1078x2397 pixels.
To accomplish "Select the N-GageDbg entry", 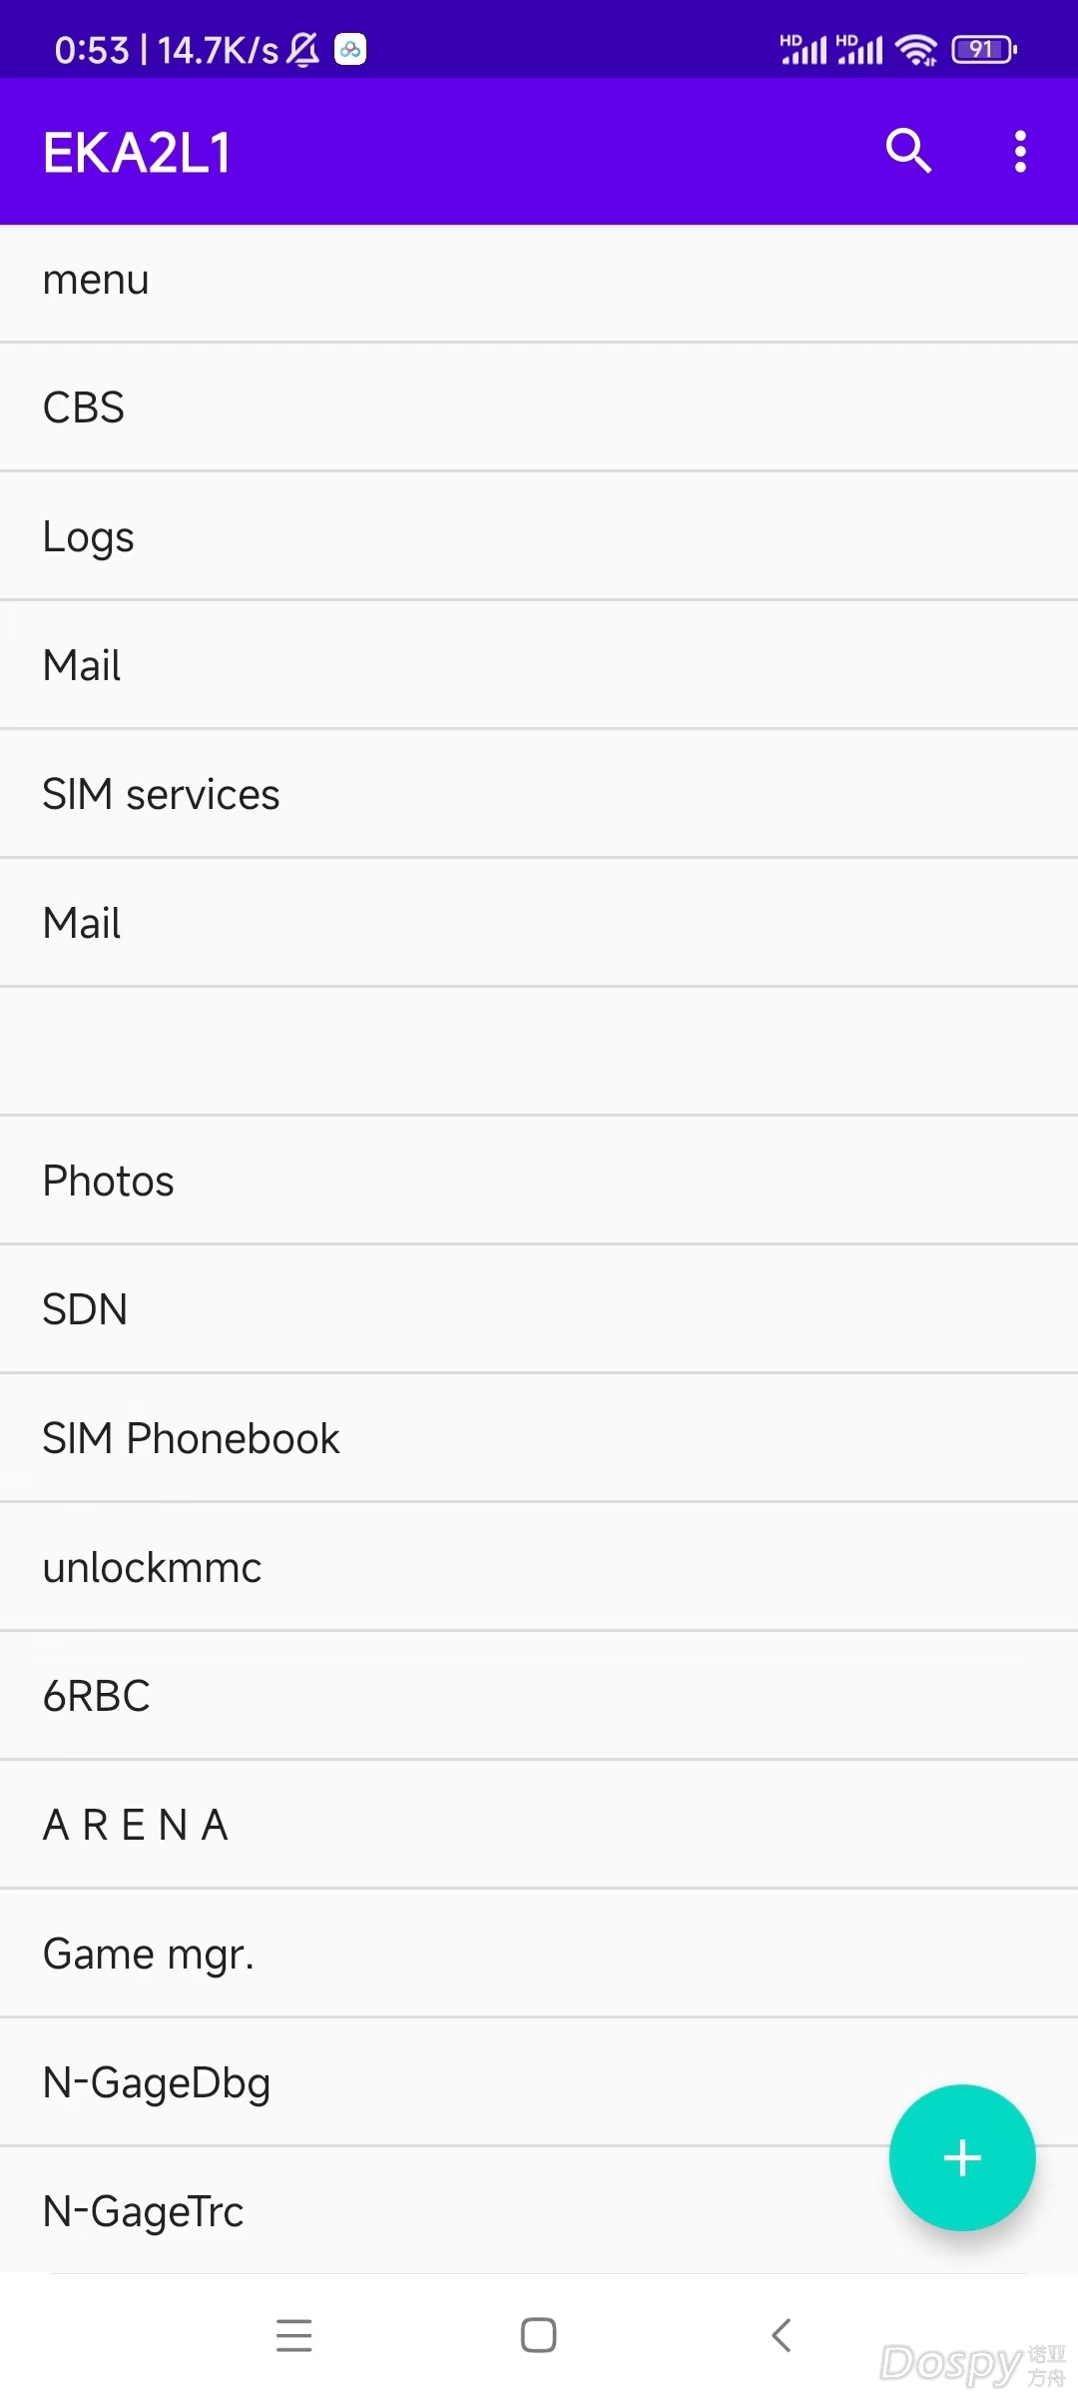I will [539, 2082].
